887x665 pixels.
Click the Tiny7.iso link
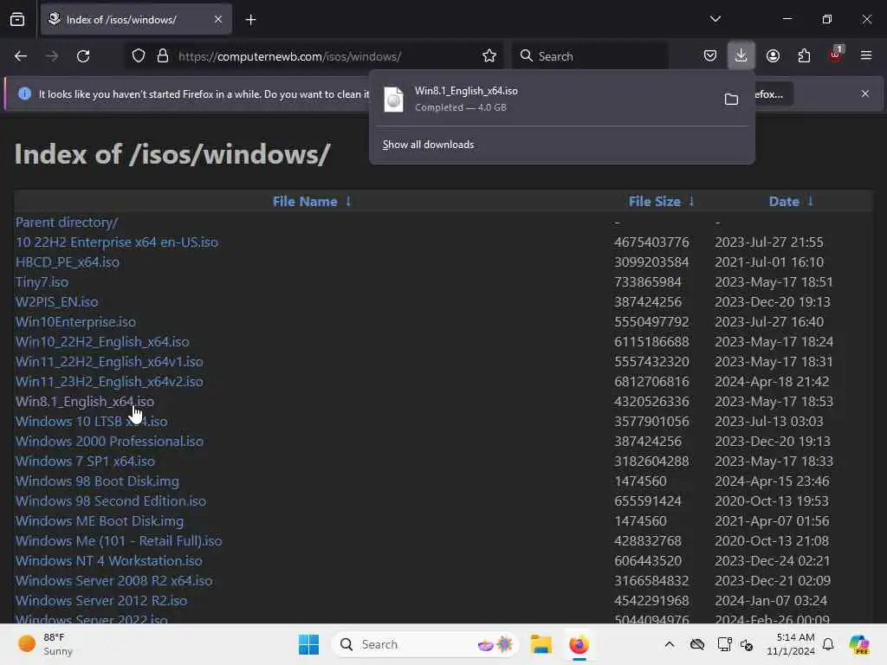pos(42,282)
